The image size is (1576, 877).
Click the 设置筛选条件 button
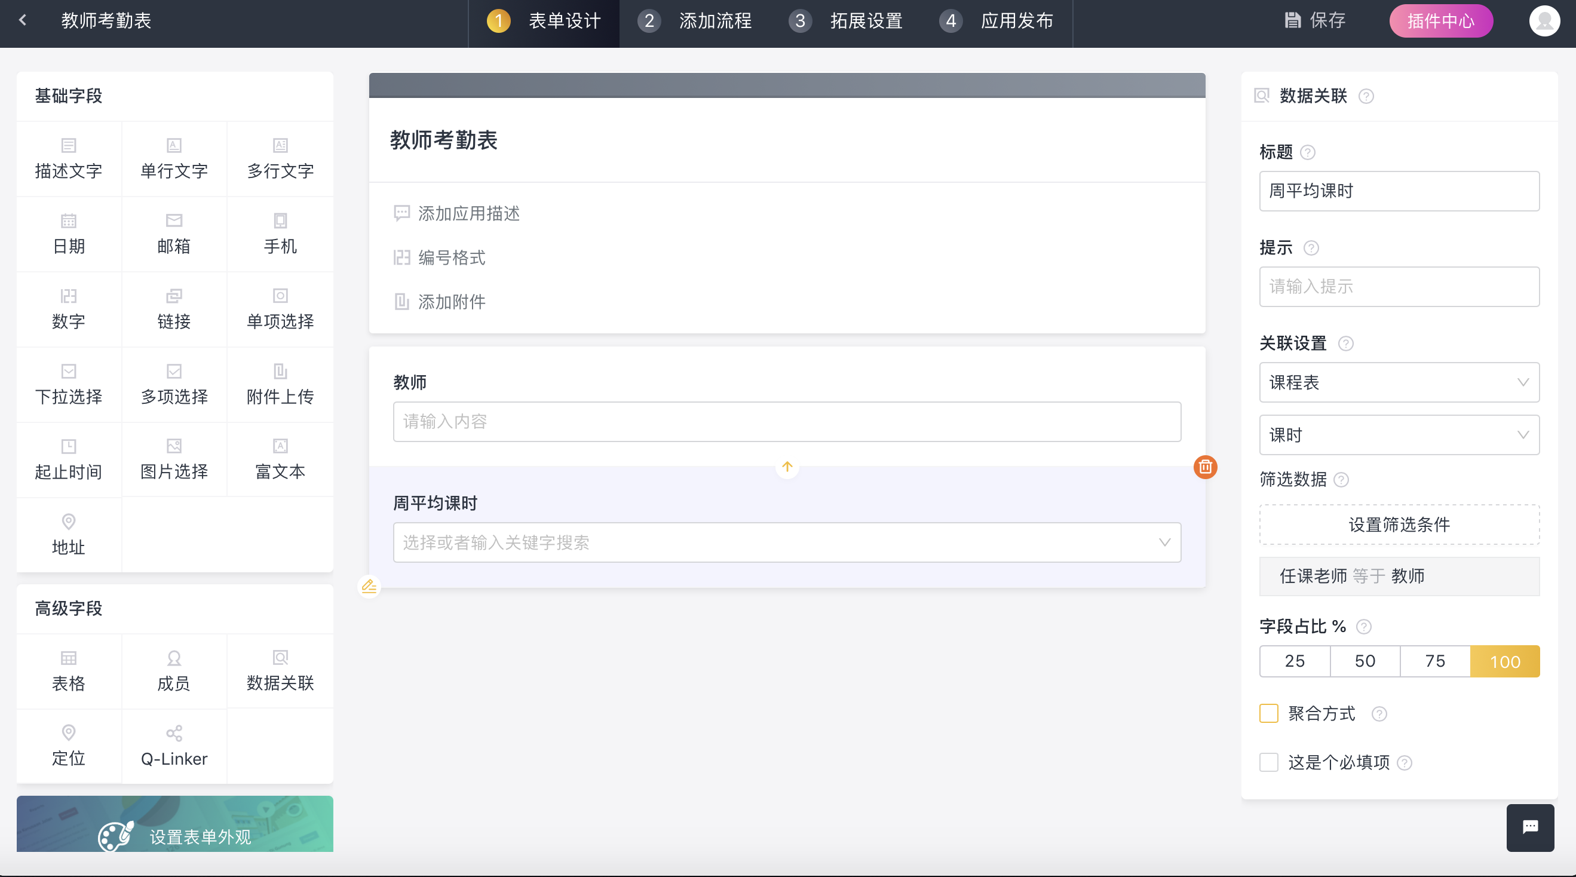1399,525
